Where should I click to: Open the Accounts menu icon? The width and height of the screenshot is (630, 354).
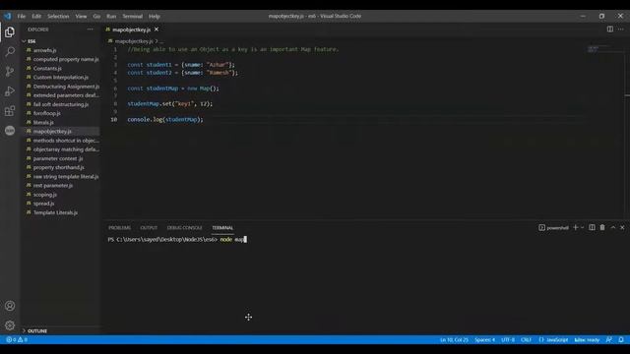(x=10, y=306)
